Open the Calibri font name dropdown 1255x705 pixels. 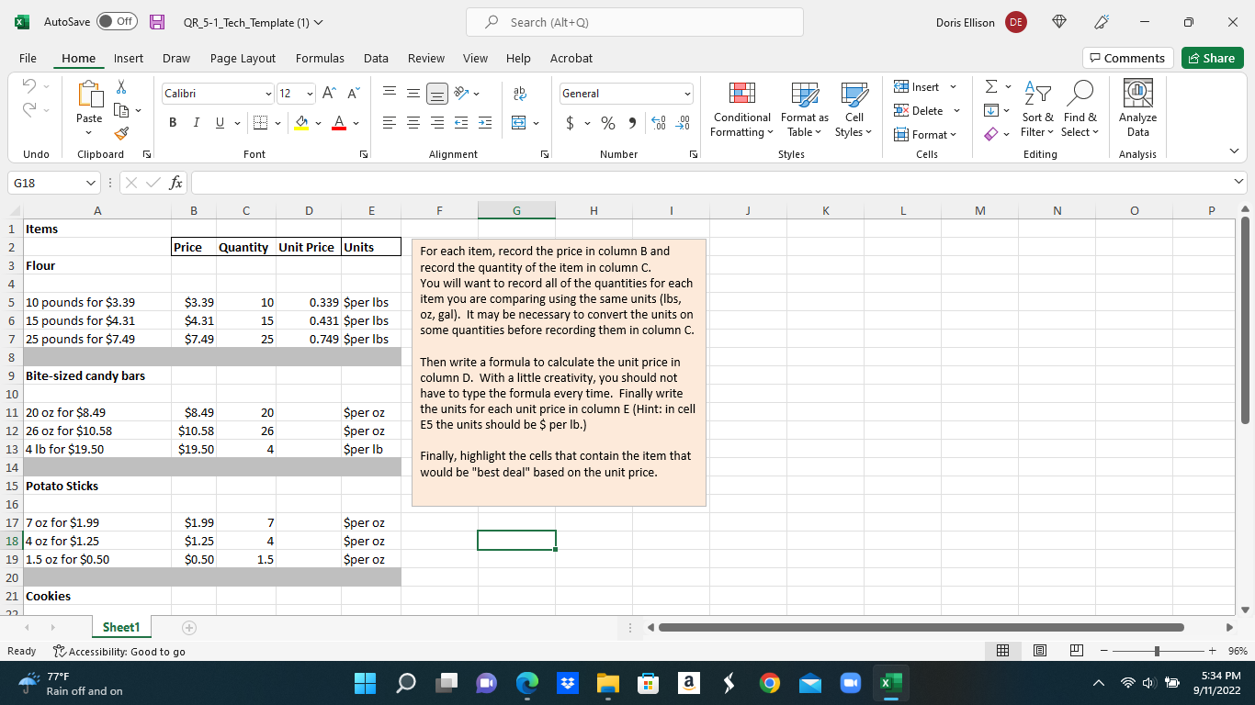pyautogui.click(x=268, y=94)
